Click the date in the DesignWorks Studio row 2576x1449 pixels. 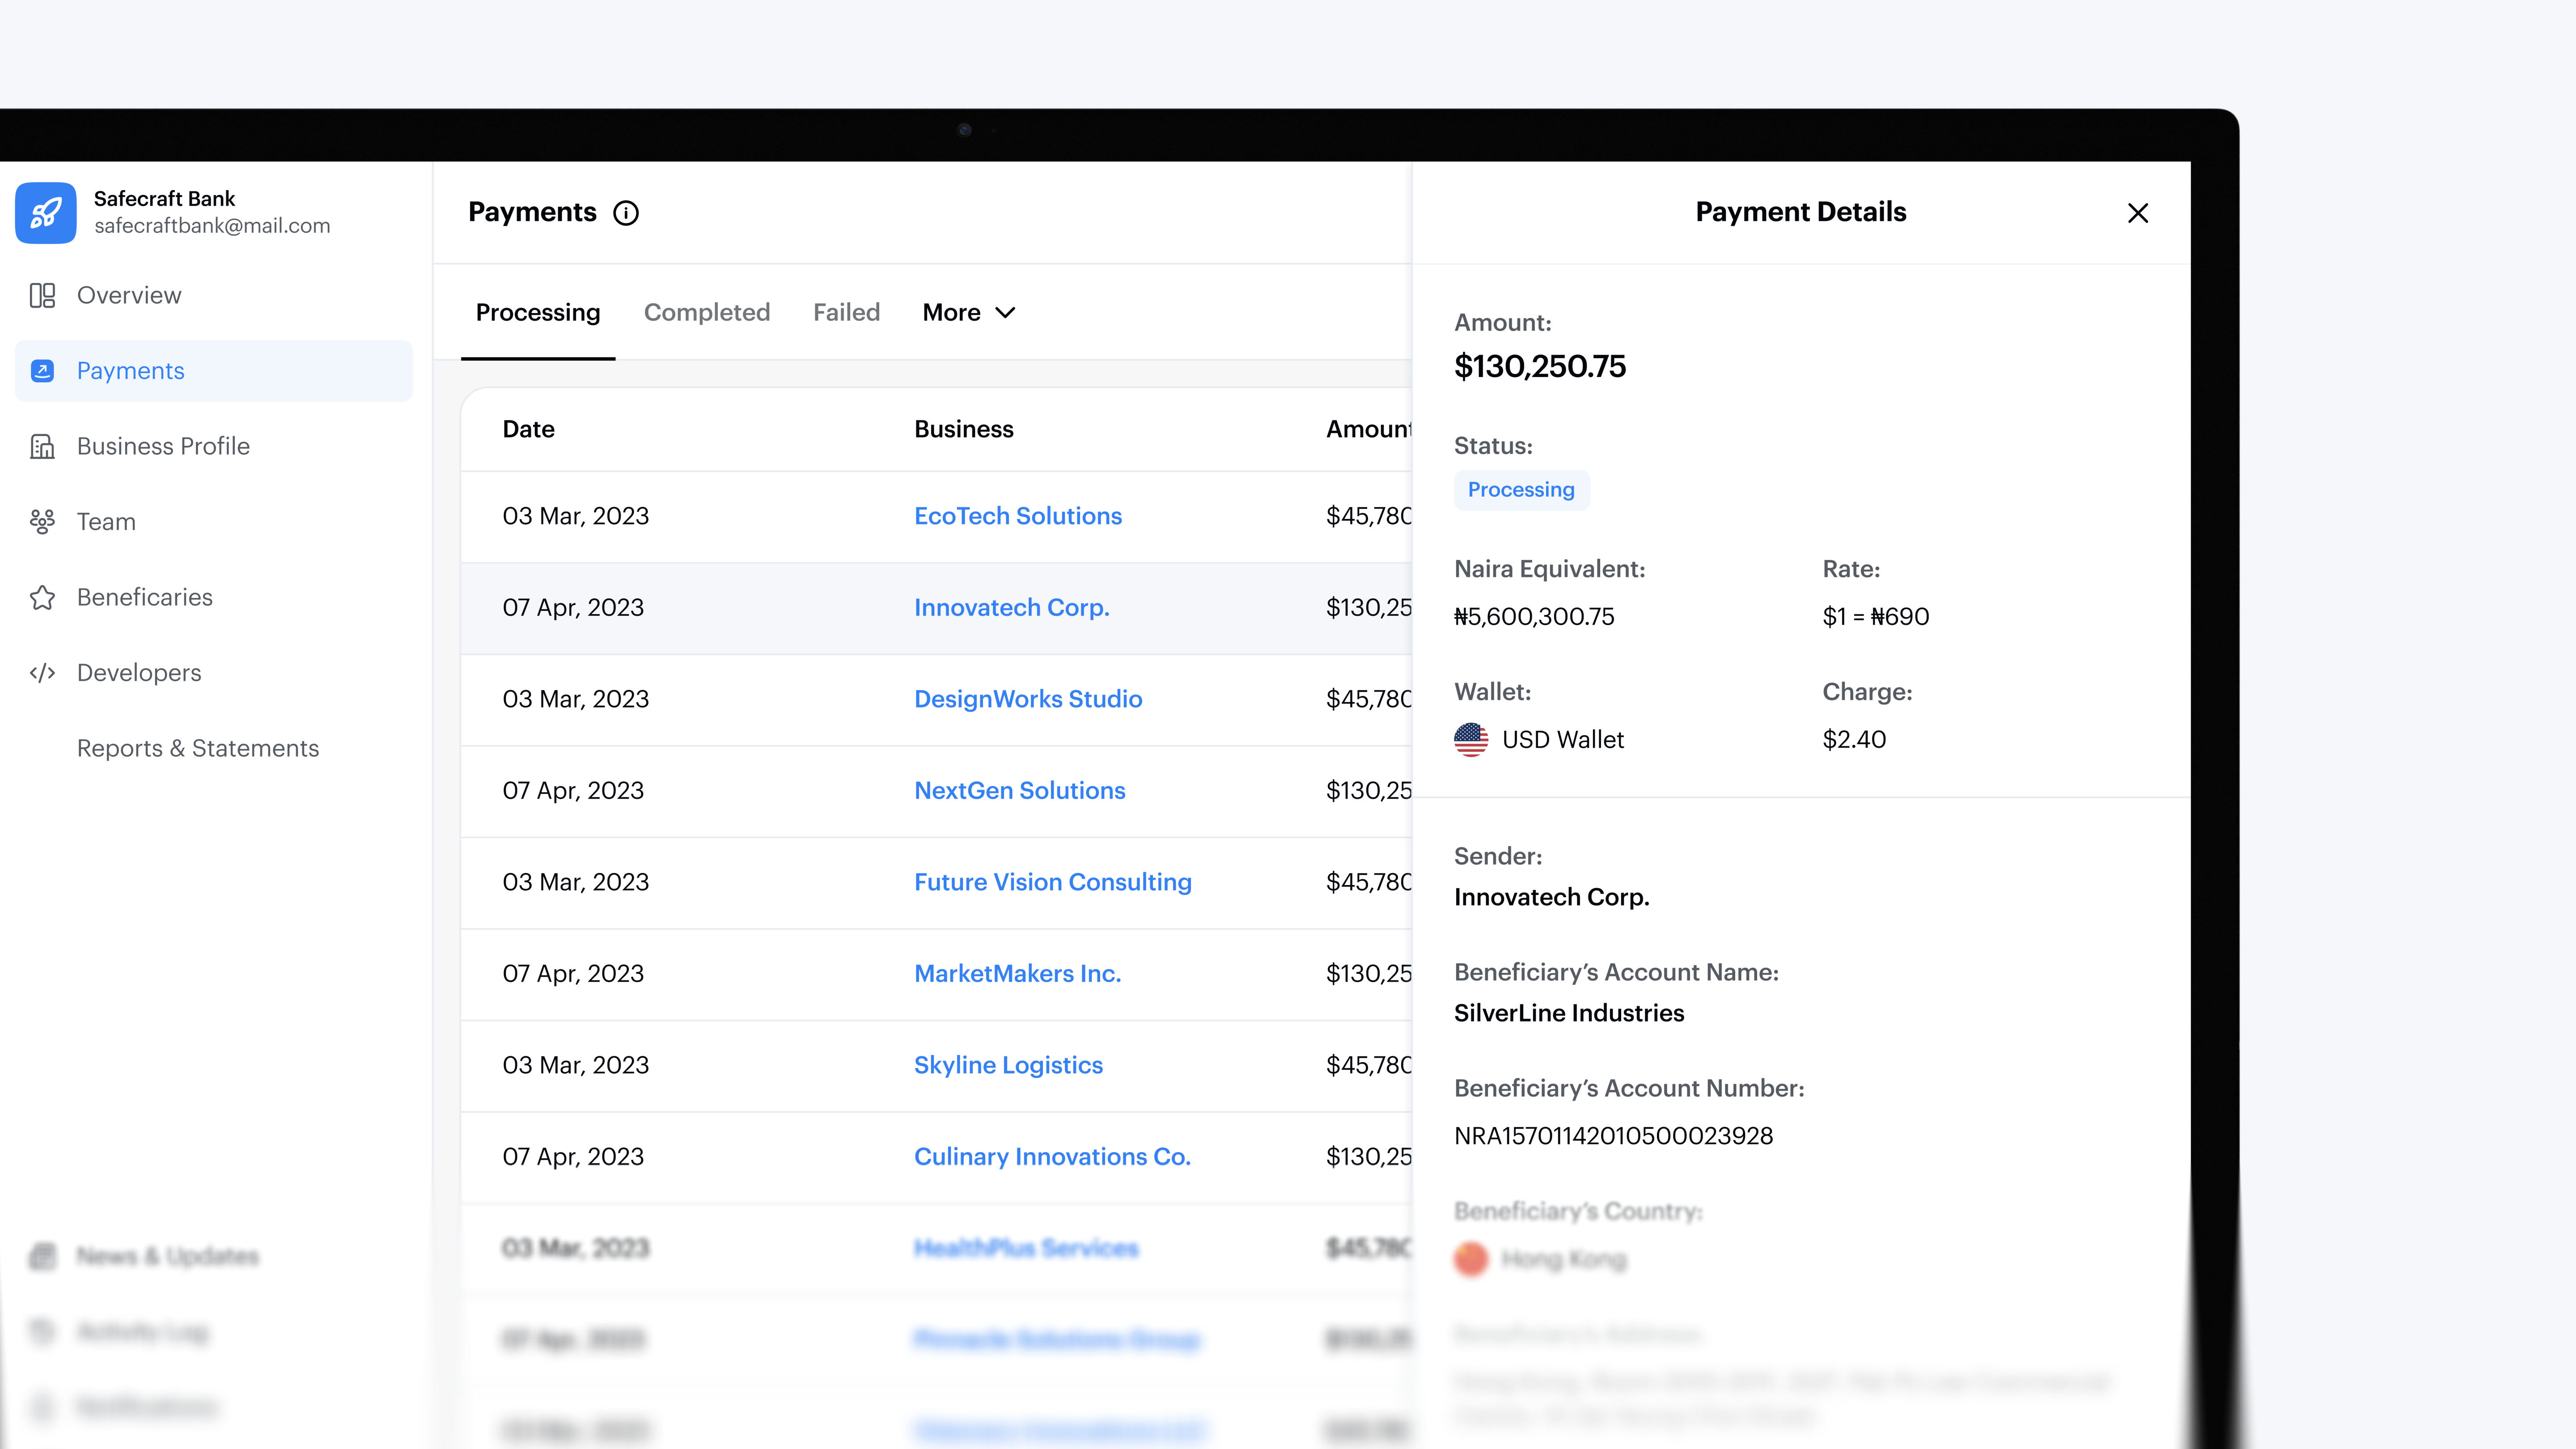point(576,699)
